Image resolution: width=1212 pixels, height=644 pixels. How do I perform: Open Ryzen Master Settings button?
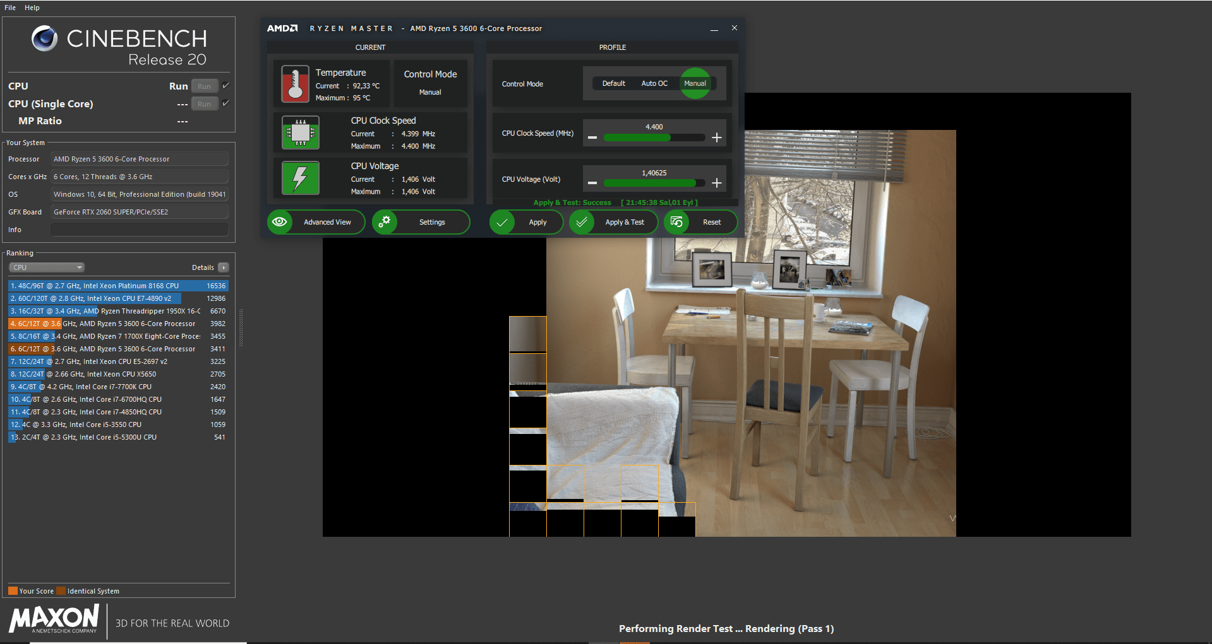(421, 222)
